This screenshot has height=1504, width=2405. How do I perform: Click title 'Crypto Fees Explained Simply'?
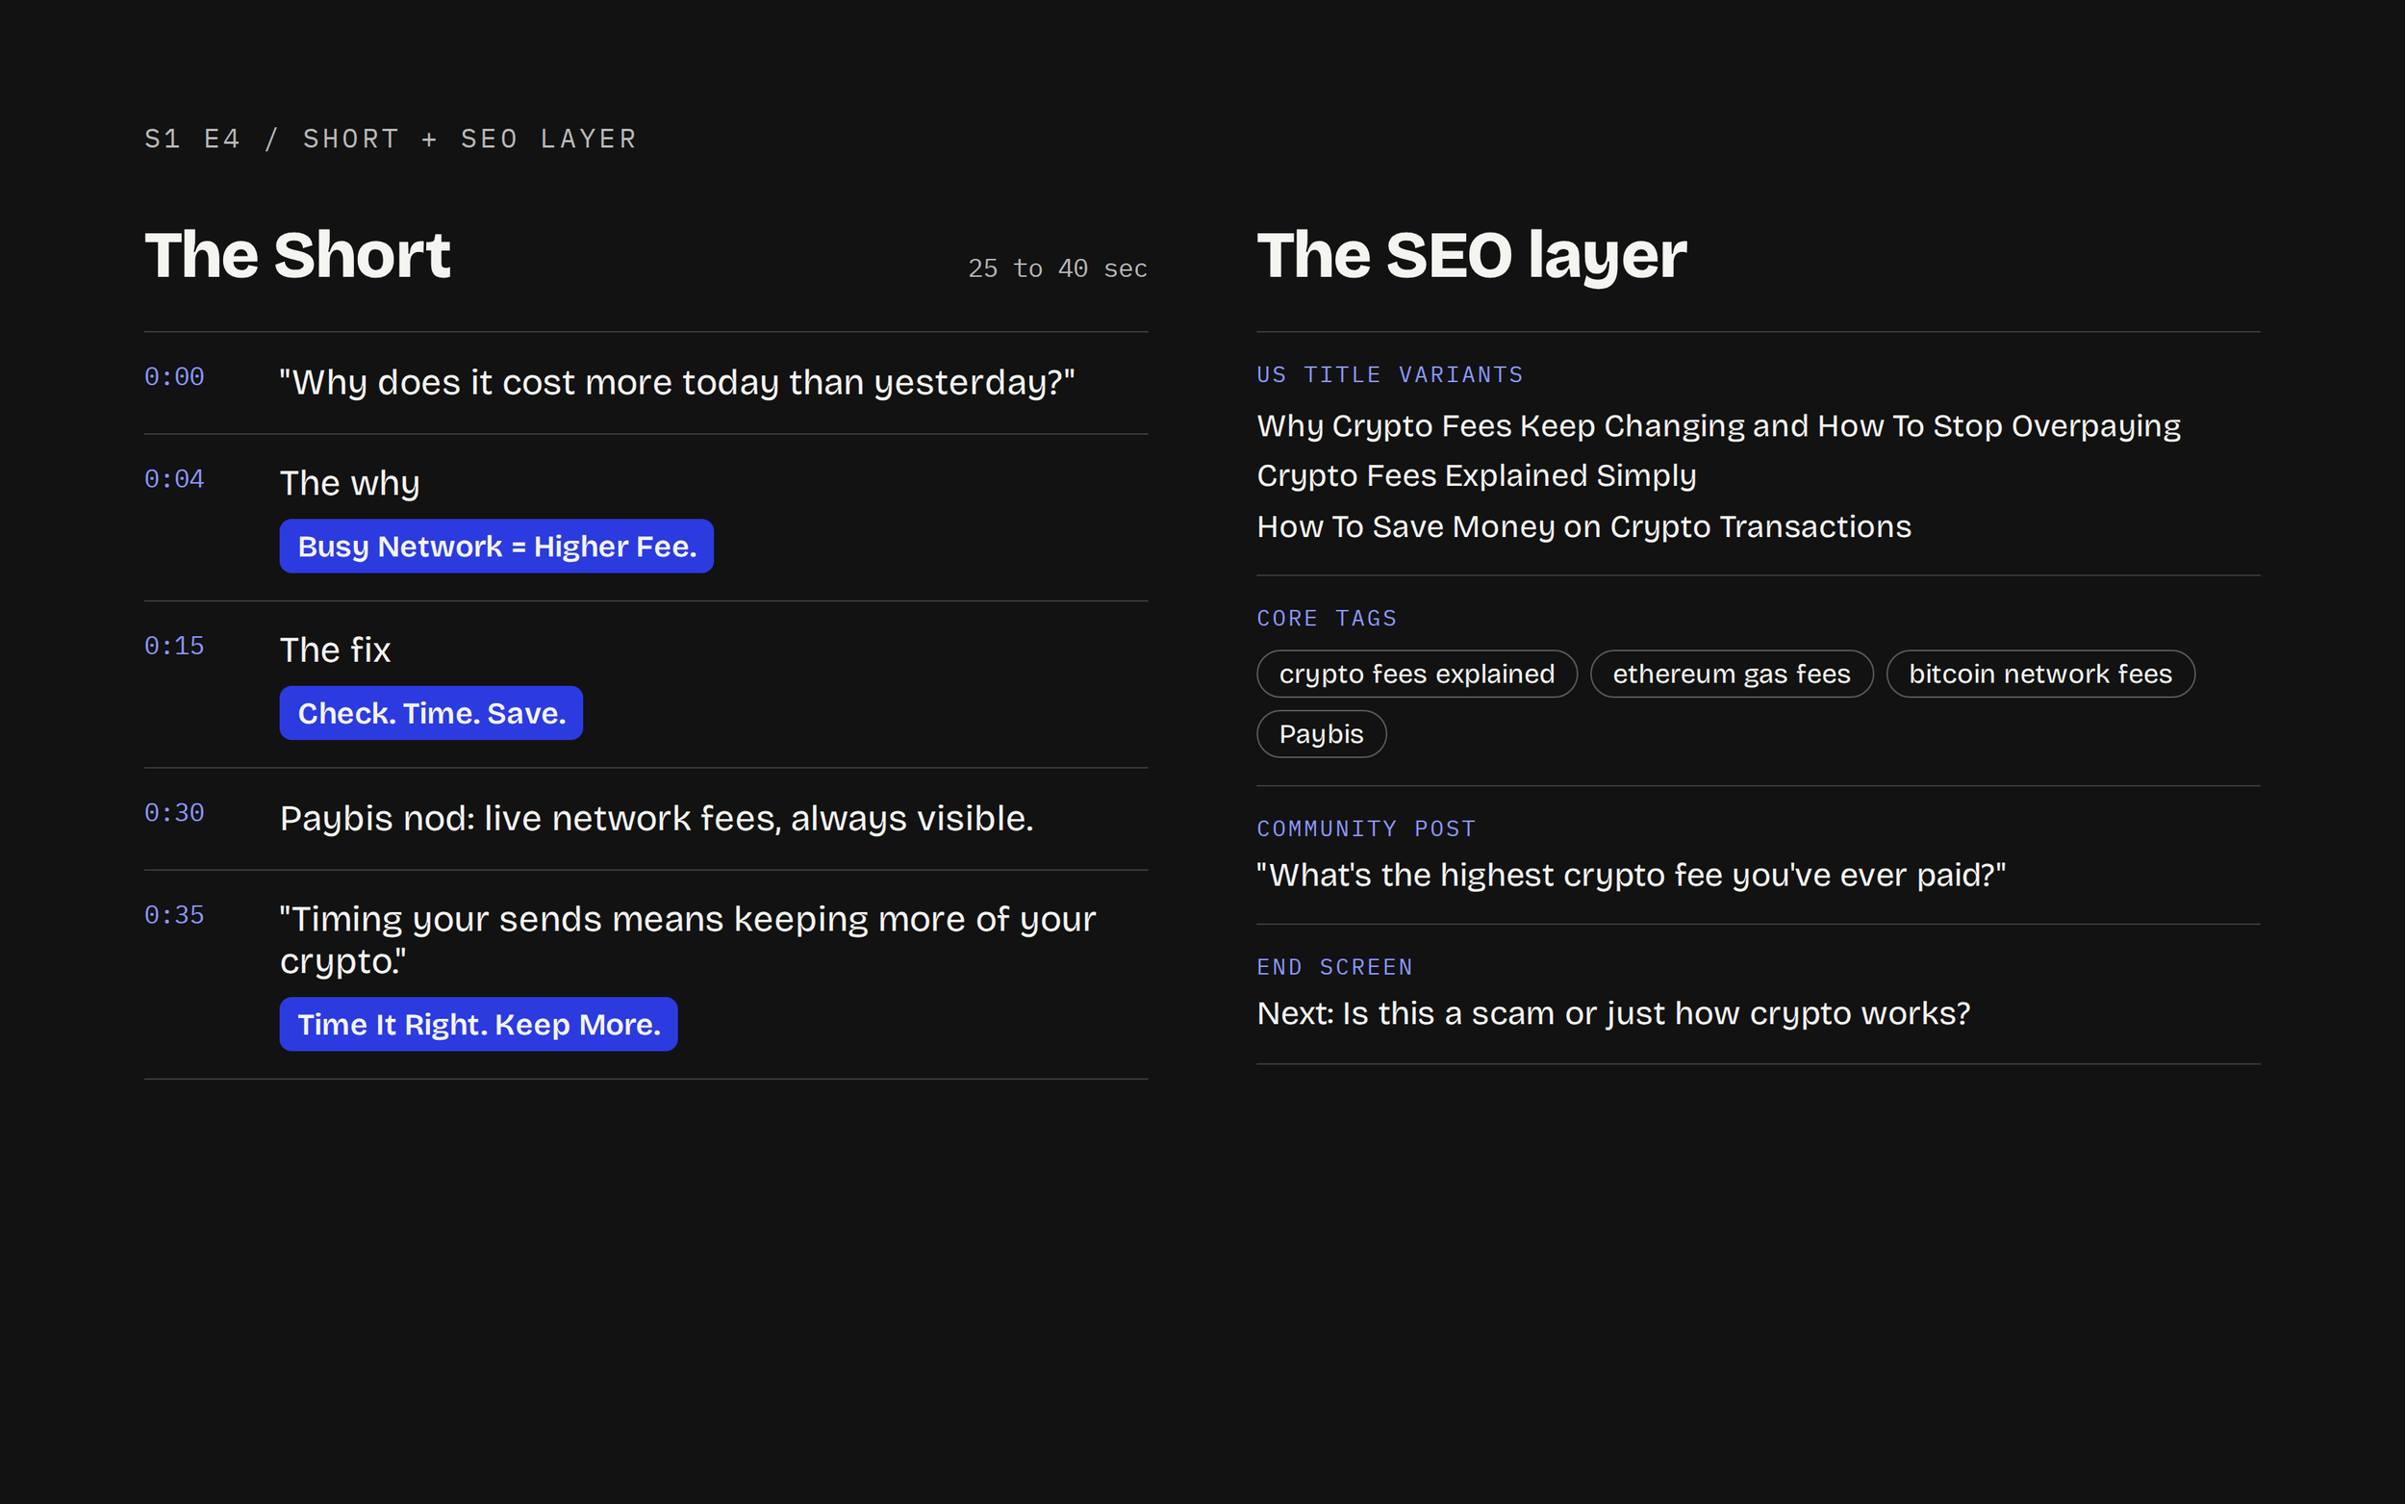1477,476
